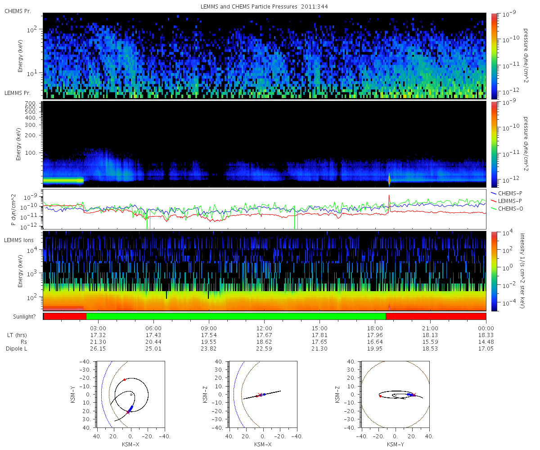Click the CHEMS Pr. panel label
This screenshot has width=540, height=450.
click(x=18, y=11)
